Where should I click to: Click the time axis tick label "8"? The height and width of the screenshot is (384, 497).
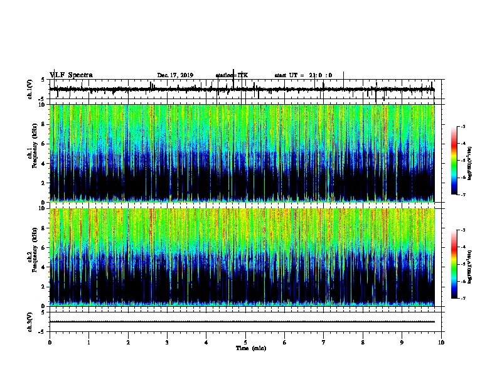click(x=363, y=343)
